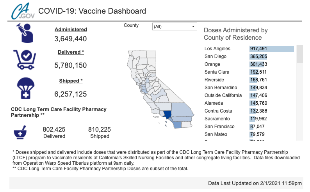The width and height of the screenshot is (310, 192).
Task: Click the Riverside doses value 168,761
Action: [258, 80]
